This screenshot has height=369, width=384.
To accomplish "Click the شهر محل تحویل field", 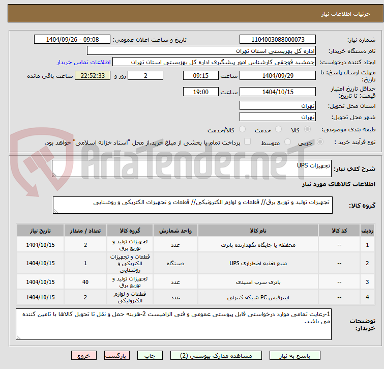I will (x=278, y=117).
